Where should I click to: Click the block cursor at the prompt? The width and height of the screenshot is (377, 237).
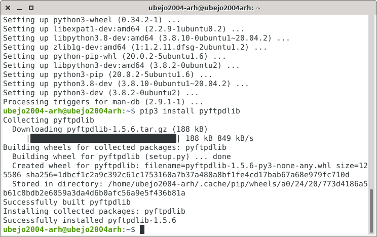tap(142, 229)
